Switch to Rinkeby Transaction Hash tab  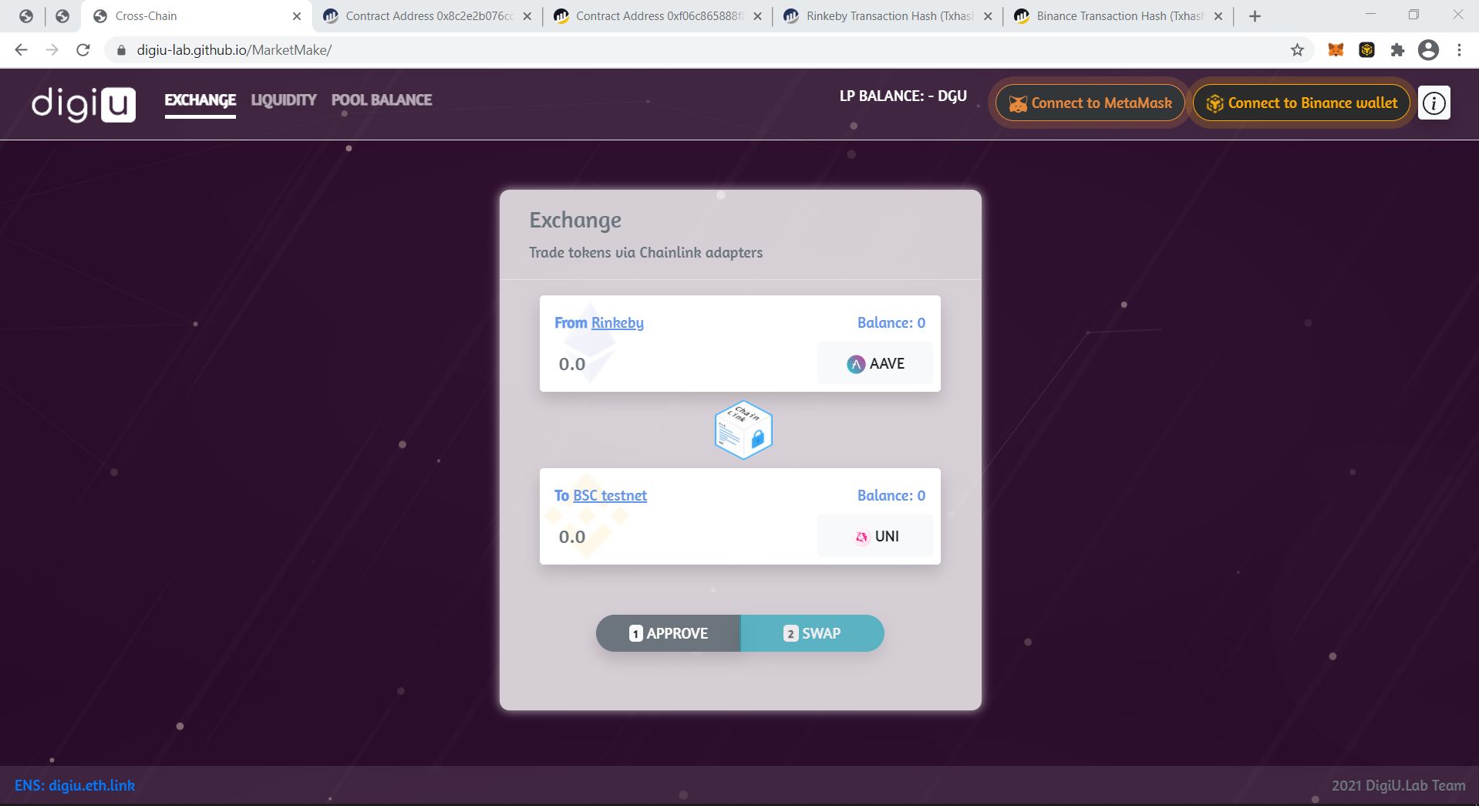click(888, 16)
